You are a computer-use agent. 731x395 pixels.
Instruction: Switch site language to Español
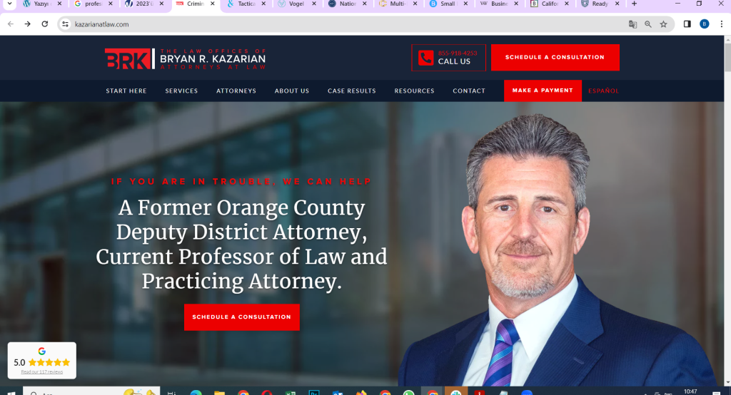tap(603, 91)
